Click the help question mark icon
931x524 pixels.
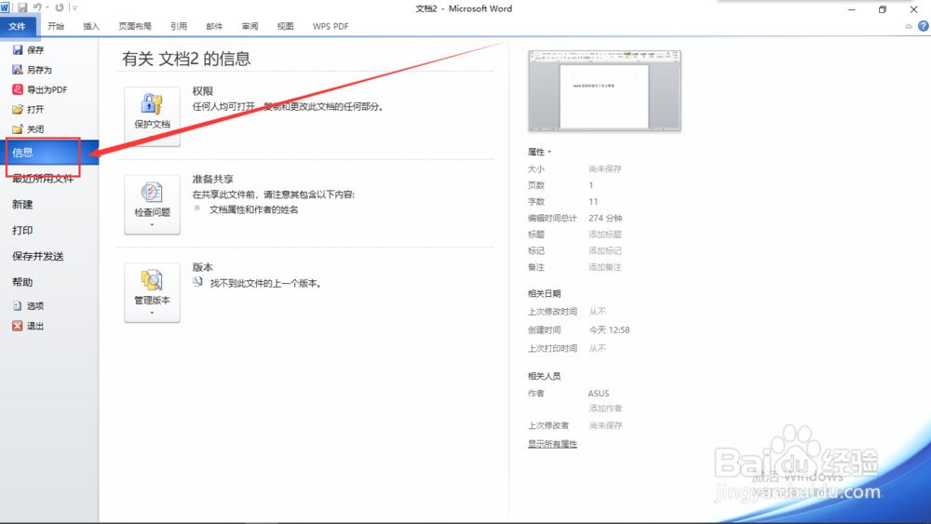[924, 26]
